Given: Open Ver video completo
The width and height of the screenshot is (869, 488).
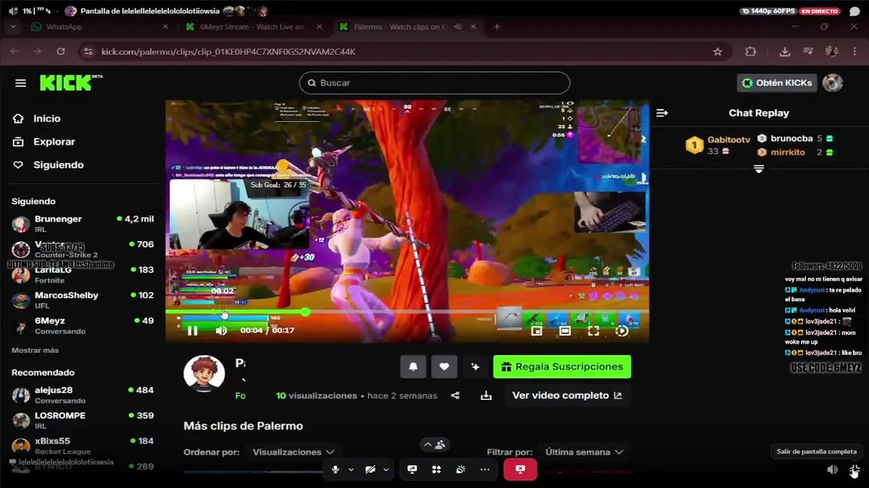Looking at the screenshot, I should click(567, 395).
